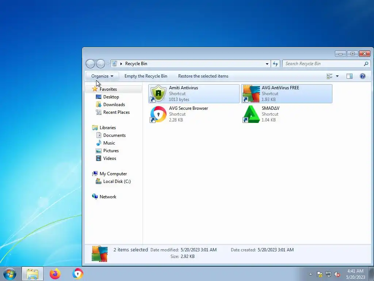Click the Downloads folder icon
374x281 pixels.
99,104
